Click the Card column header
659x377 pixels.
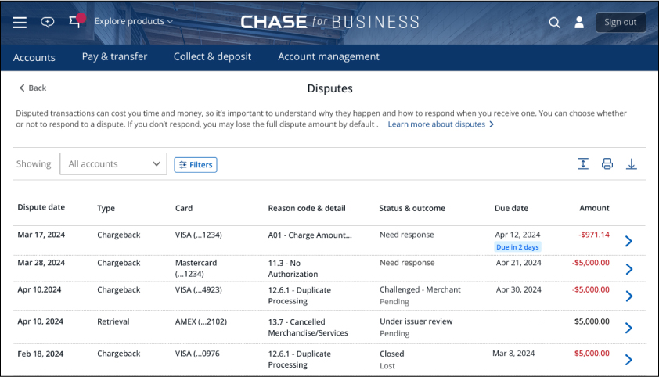184,208
